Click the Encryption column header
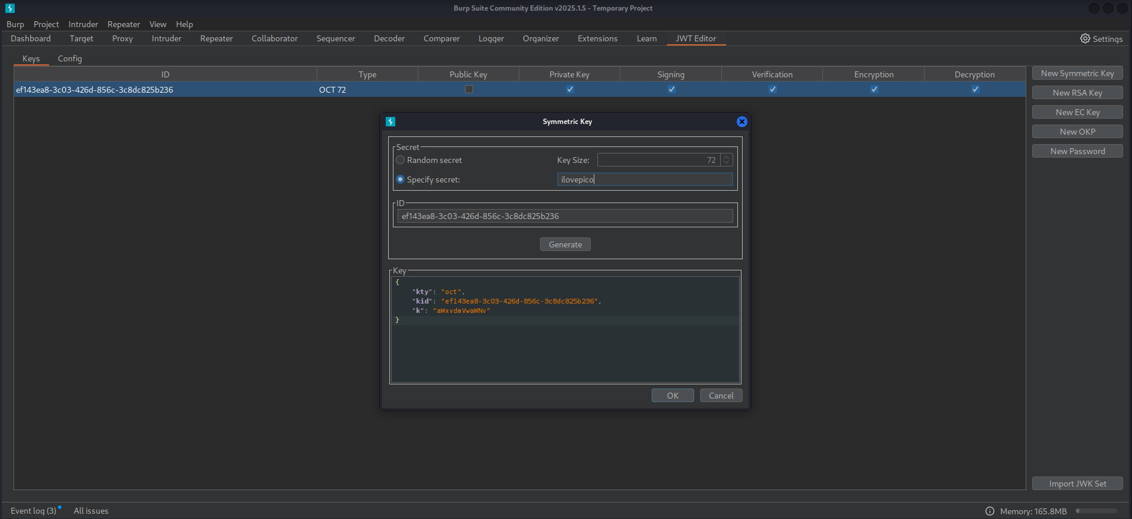Image resolution: width=1132 pixels, height=519 pixels. [x=874, y=74]
